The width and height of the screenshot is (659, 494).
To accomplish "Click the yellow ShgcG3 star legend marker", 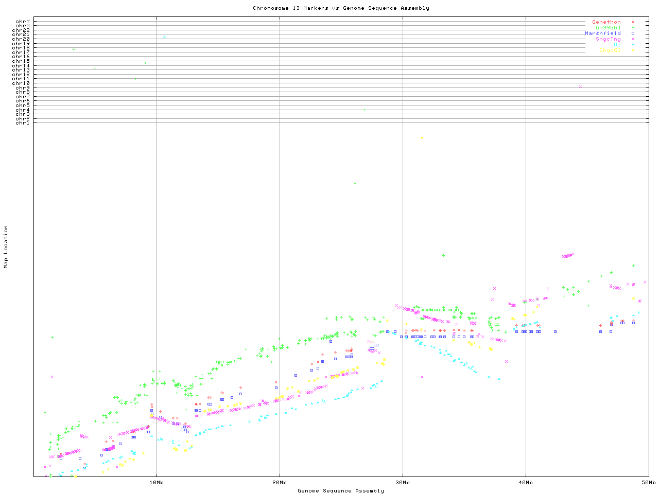I will click(633, 50).
